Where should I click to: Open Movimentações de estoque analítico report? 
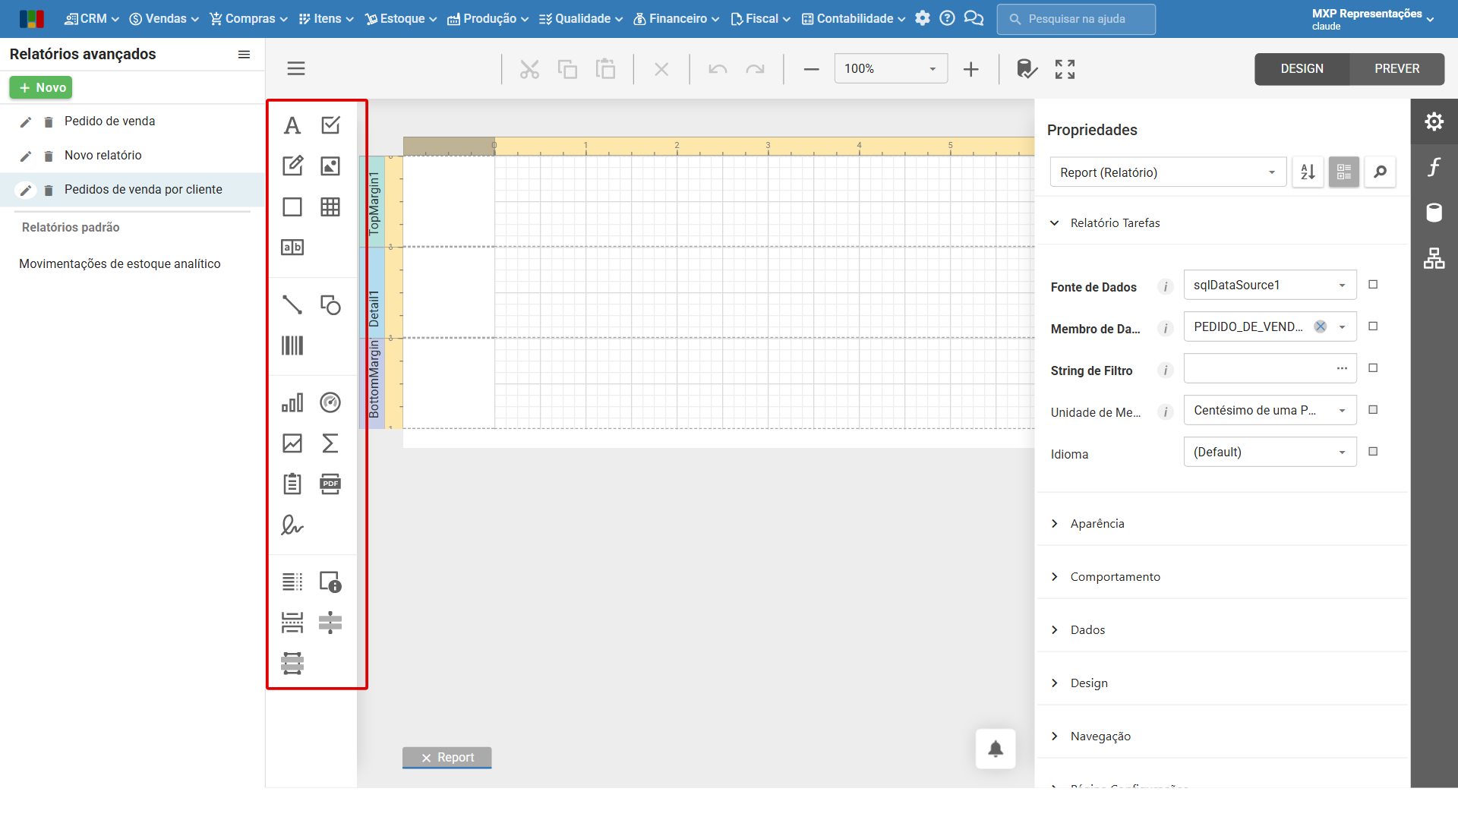[120, 264]
